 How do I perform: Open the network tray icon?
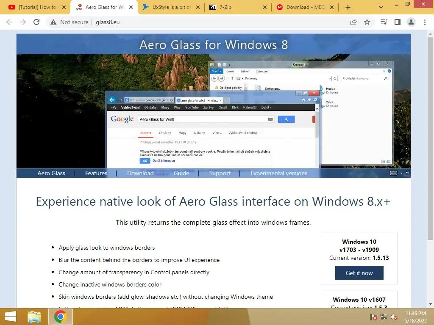(384, 317)
